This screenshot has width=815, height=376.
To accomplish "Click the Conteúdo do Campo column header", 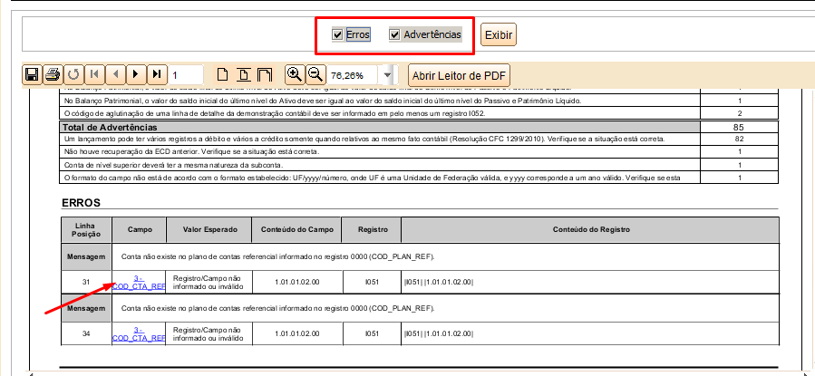I will tap(296, 229).
